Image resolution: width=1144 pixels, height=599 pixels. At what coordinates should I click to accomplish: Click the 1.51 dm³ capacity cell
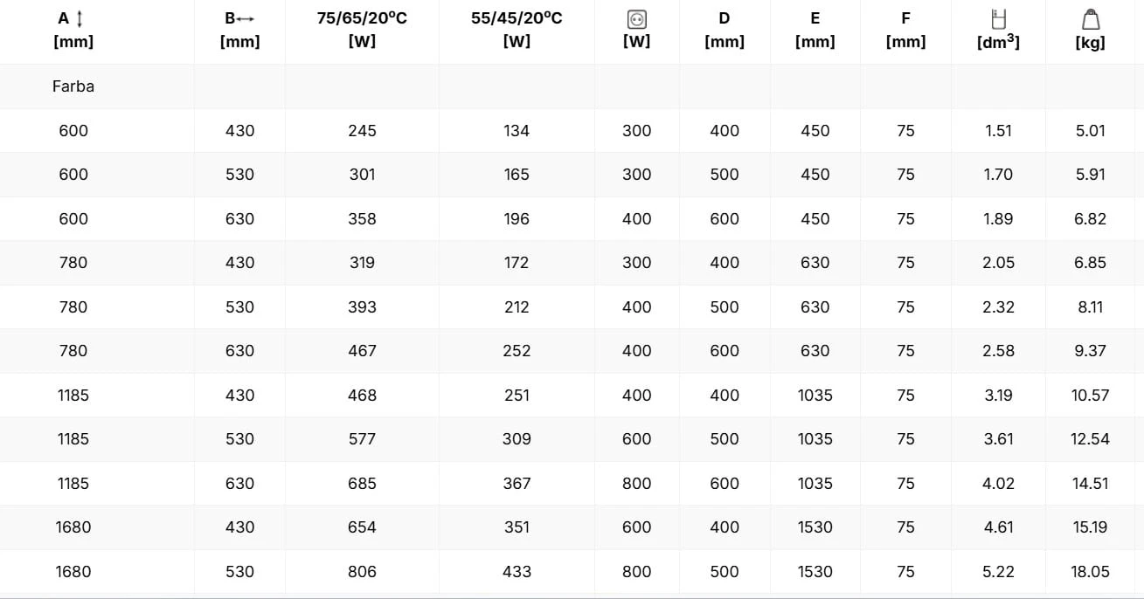click(x=998, y=131)
